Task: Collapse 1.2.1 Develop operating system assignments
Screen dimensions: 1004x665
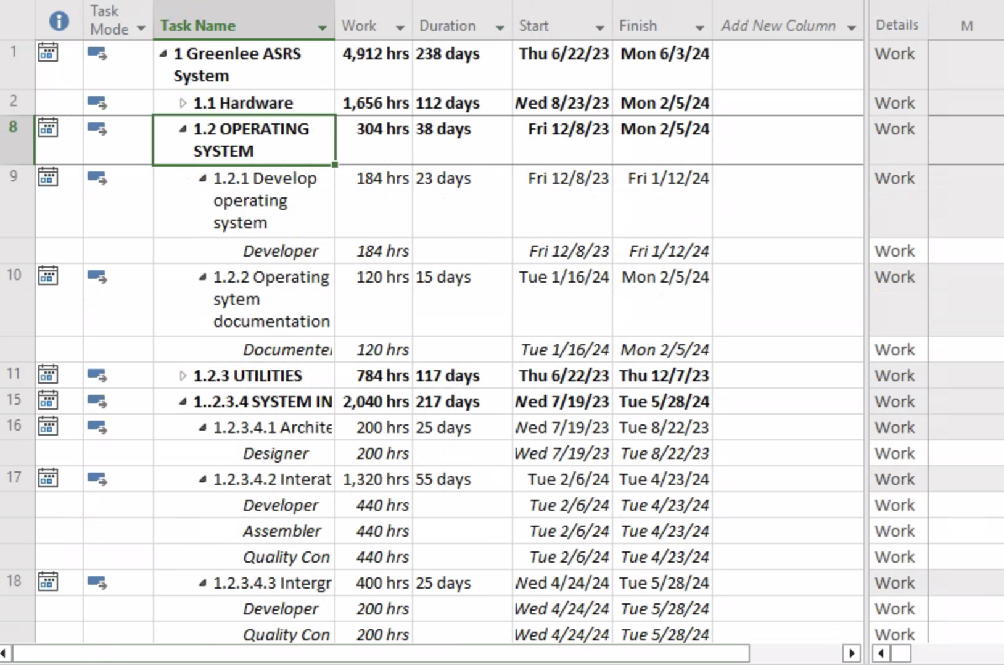Action: 202,179
